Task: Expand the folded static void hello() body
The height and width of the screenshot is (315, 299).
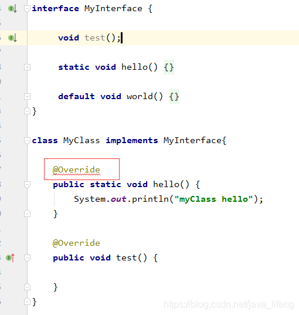Action: click(27, 67)
